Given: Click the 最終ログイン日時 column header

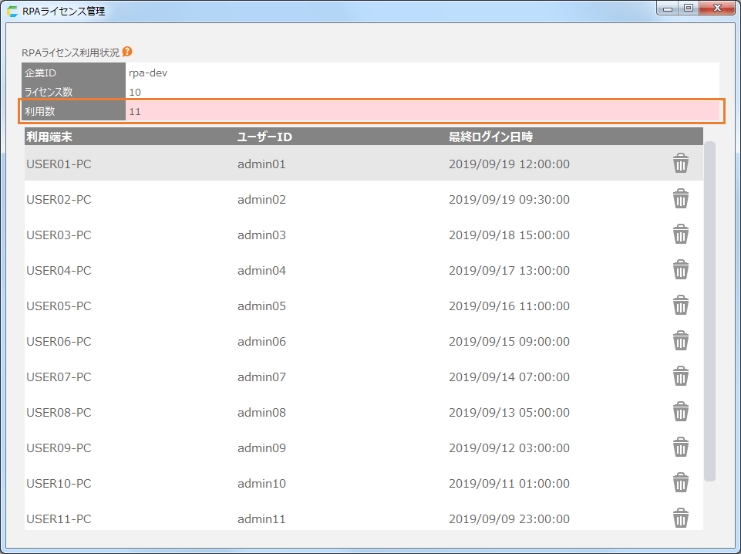Looking at the screenshot, I should point(490,137).
